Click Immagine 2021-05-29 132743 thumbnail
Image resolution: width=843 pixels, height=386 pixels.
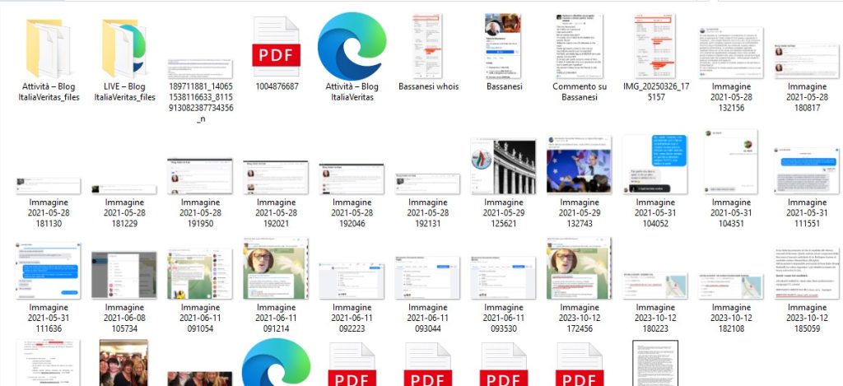coord(580,165)
